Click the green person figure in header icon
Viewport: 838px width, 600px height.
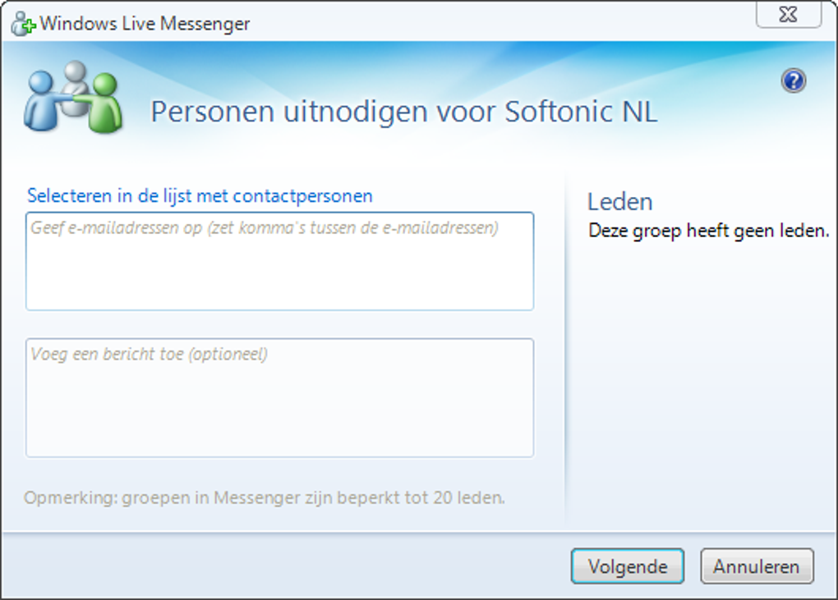point(104,103)
